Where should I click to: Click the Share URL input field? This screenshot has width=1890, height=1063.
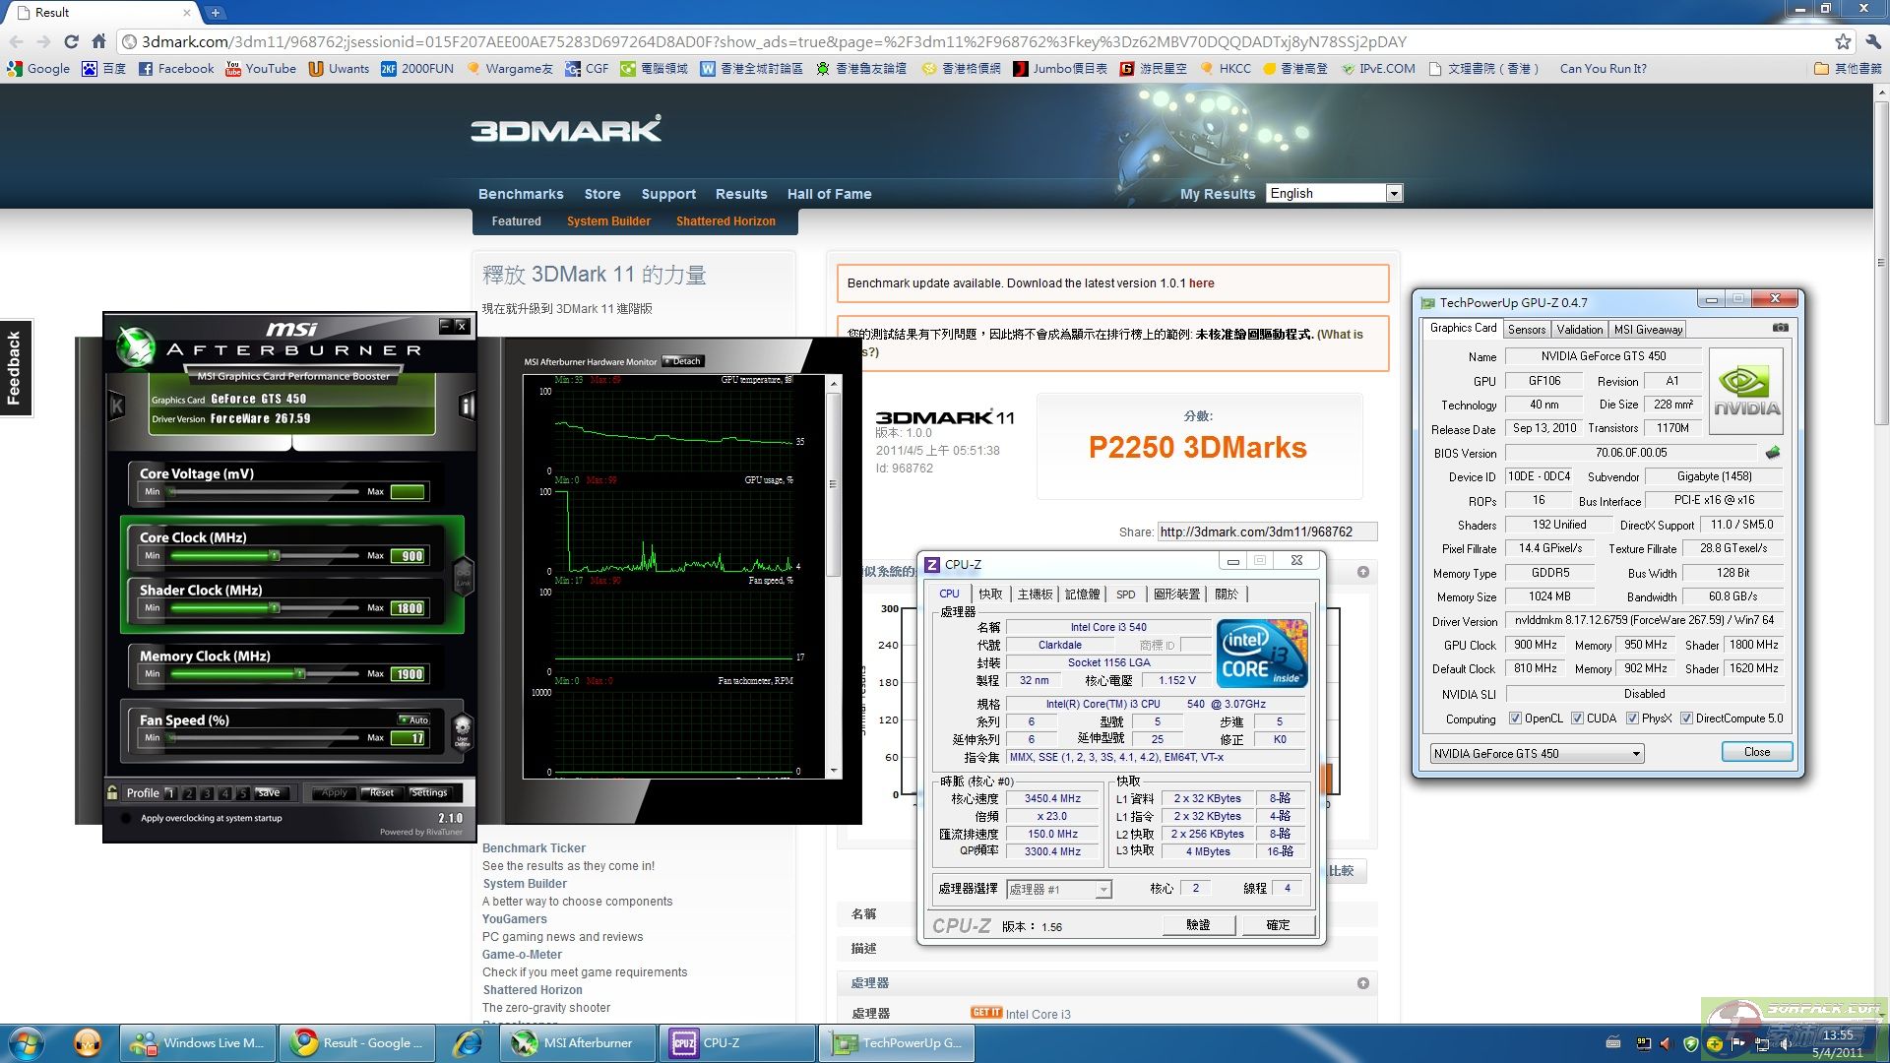click(x=1266, y=532)
